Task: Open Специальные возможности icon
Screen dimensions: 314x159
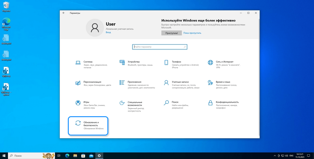Action: (x=122, y=103)
